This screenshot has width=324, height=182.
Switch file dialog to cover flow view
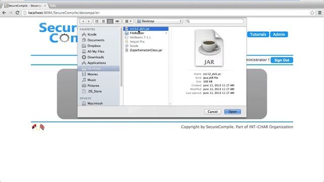click(x=117, y=21)
